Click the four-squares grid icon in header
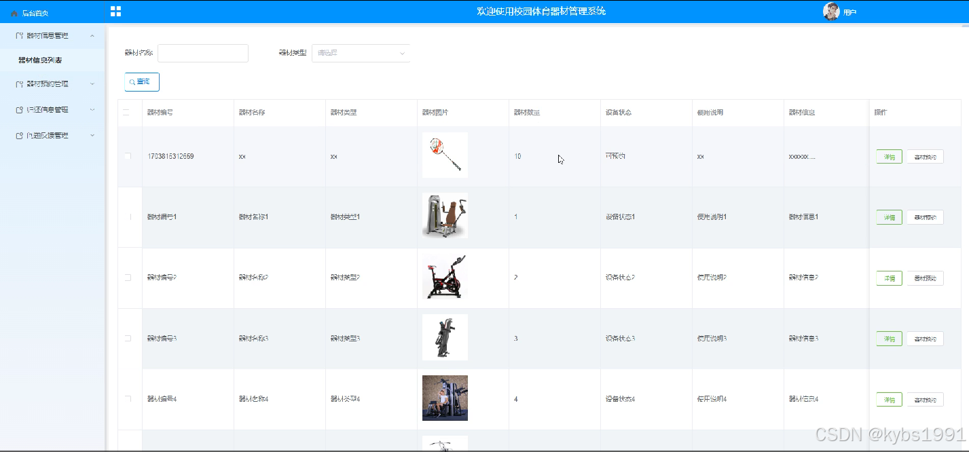Image resolution: width=969 pixels, height=452 pixels. click(115, 12)
